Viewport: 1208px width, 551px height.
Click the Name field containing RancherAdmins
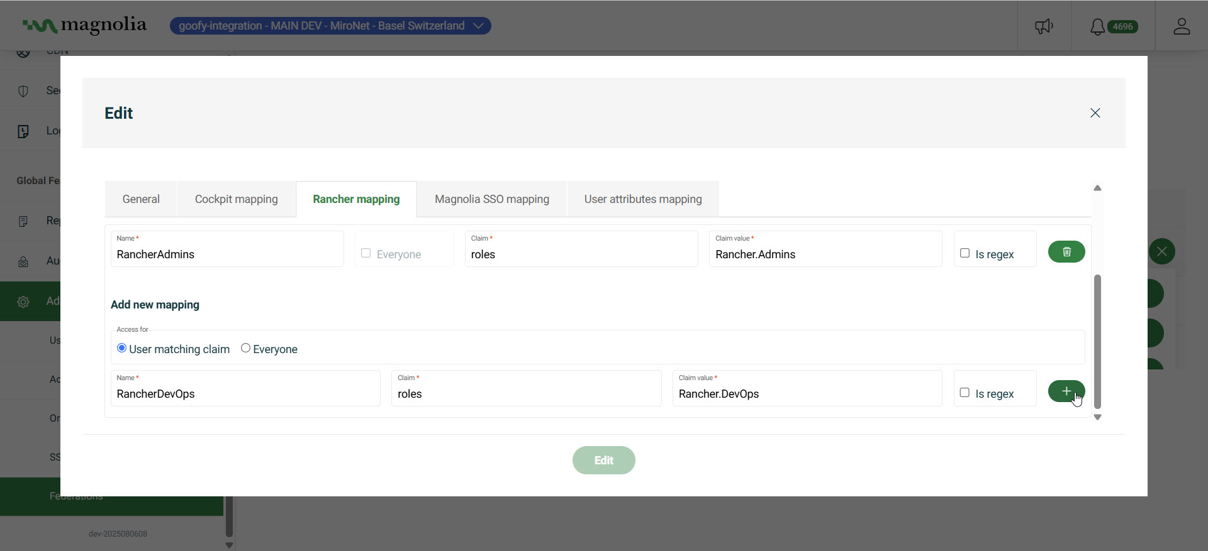[x=227, y=249]
